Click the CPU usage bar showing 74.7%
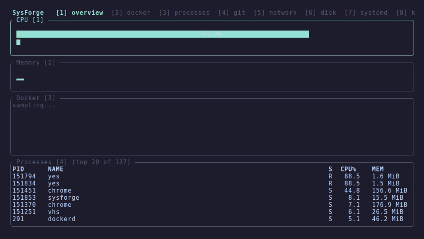The image size is (424, 239). click(x=163, y=34)
